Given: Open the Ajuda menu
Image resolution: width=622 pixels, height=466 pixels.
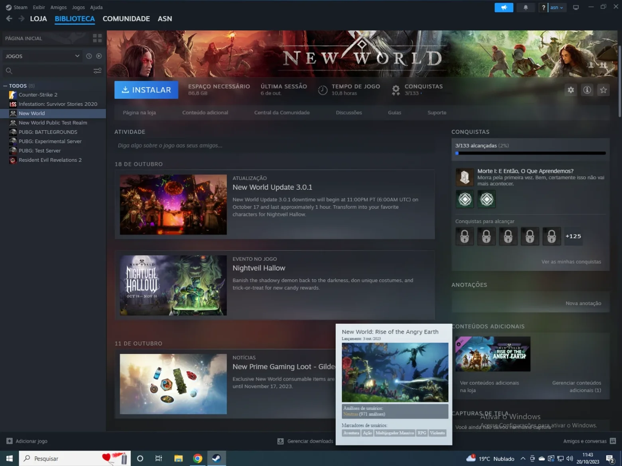Looking at the screenshot, I should (96, 7).
